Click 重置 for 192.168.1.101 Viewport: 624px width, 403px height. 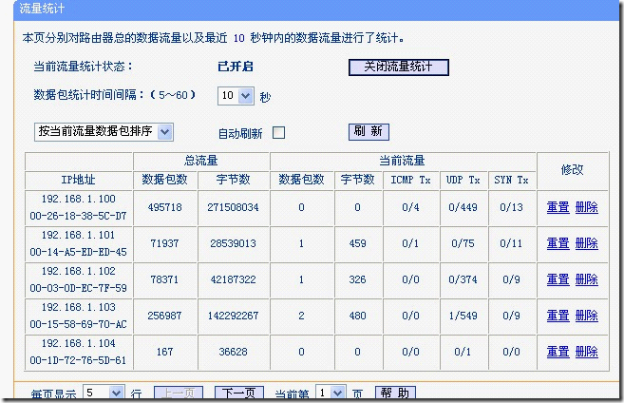click(558, 243)
